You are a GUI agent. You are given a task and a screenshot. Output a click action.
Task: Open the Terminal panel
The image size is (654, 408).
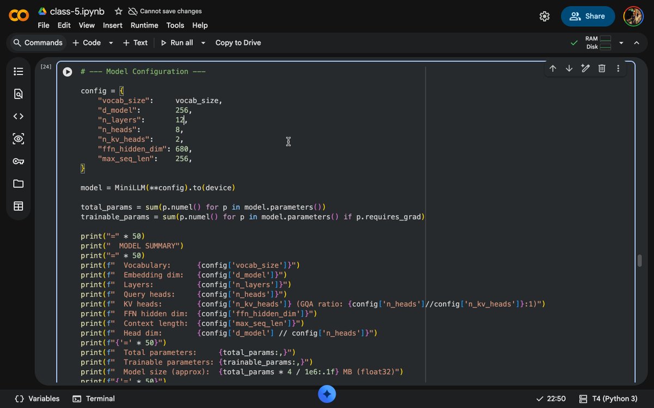click(94, 399)
